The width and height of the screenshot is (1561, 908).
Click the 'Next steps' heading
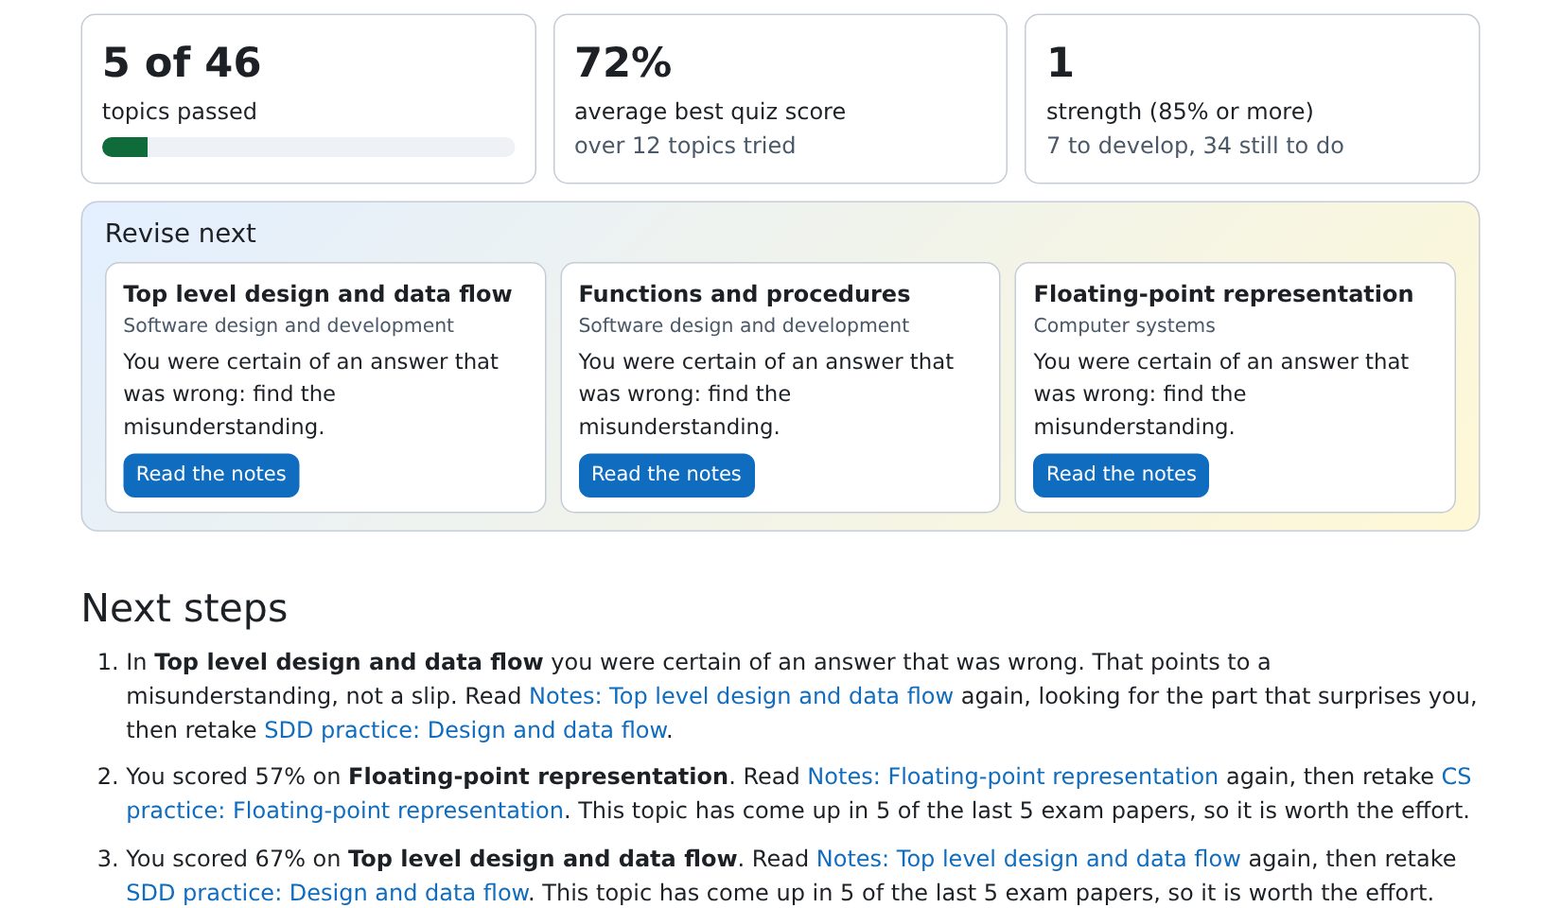[184, 608]
